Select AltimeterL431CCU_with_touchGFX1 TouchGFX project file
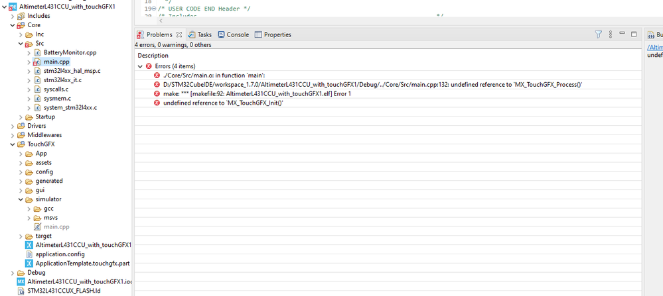The width and height of the screenshot is (663, 296). coord(84,245)
